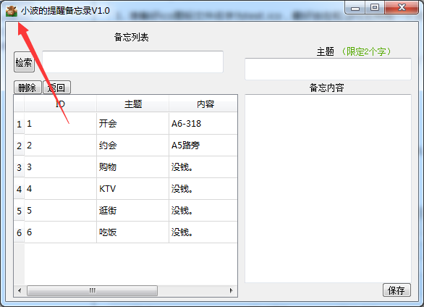The width and height of the screenshot is (424, 307).
Task: Click the table's top-left corner select-all cell
Action: [19, 104]
